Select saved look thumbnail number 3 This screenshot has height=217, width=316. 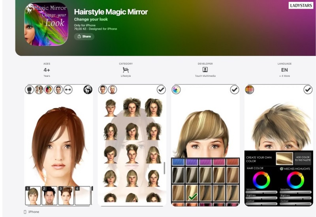pos(66,196)
